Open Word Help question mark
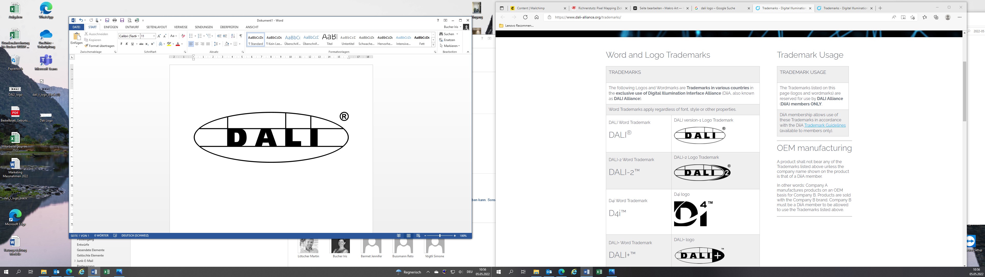Screen dimensions: 985x277 click(438, 20)
